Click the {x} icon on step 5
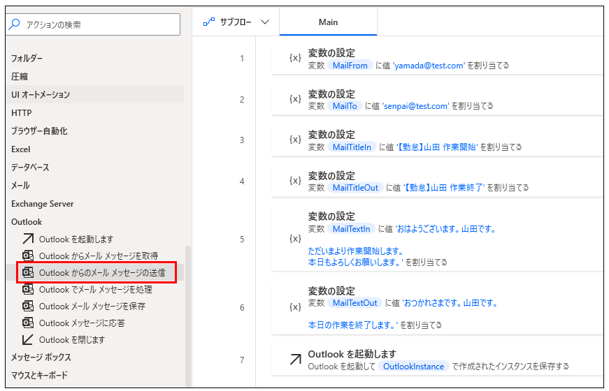This screenshot has height=391, width=609. click(x=295, y=239)
